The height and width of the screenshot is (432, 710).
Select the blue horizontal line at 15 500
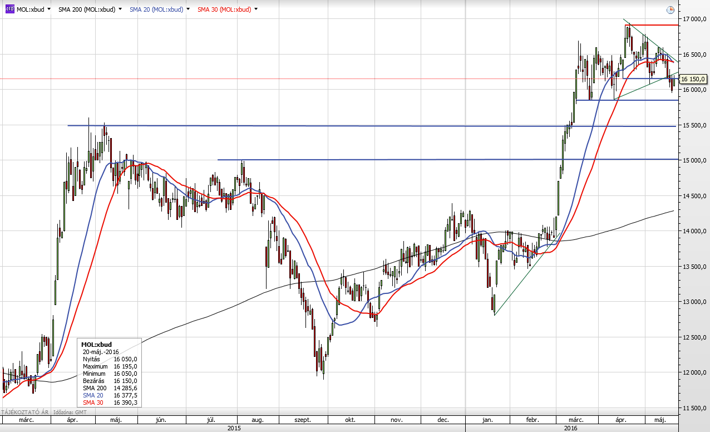coord(372,126)
